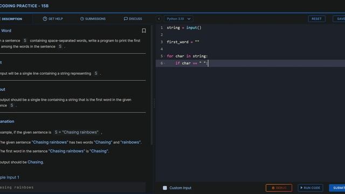Switch to the Submissions tab
The image size is (345, 194).
[x=93, y=19]
